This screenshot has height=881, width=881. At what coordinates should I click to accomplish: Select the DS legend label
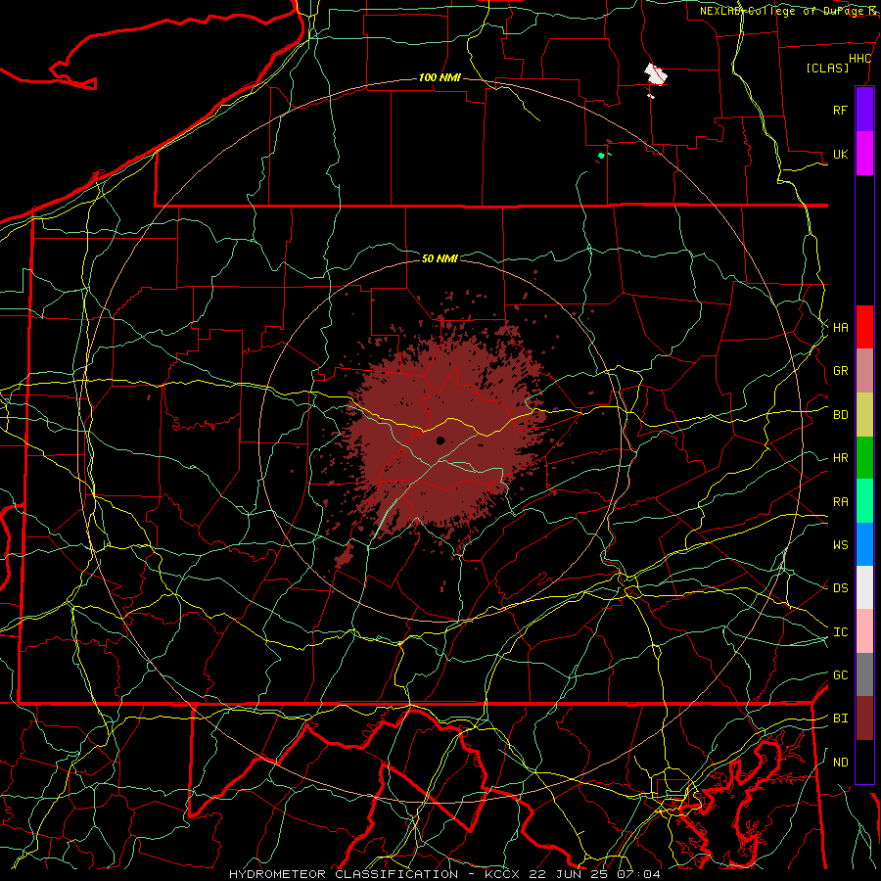pos(840,587)
